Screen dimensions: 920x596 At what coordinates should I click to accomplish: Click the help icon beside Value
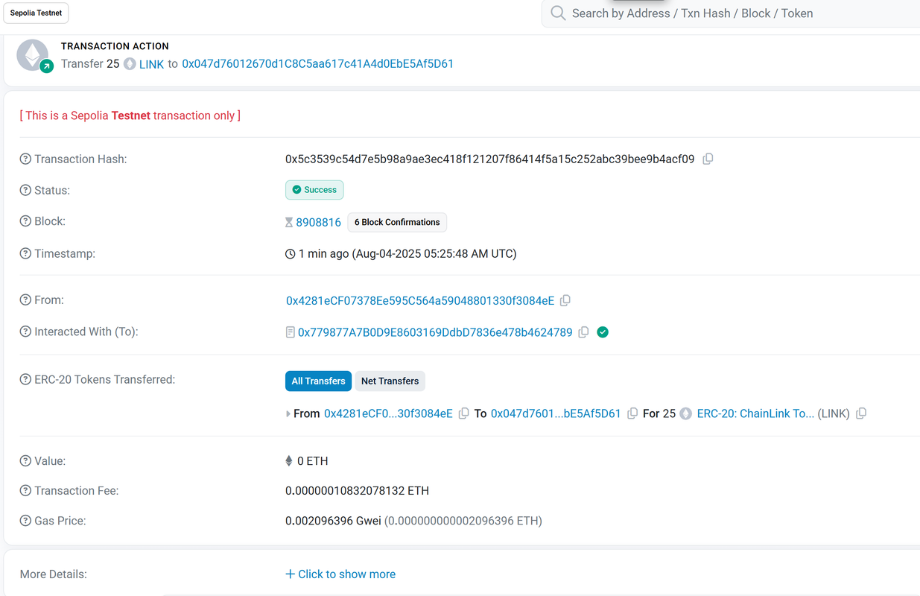click(25, 461)
